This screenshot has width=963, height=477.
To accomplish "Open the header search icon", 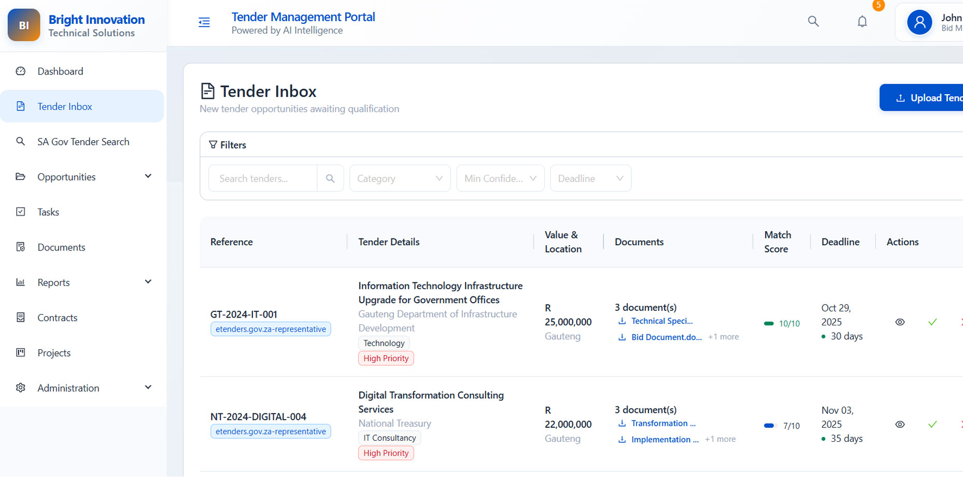I will pos(813,22).
